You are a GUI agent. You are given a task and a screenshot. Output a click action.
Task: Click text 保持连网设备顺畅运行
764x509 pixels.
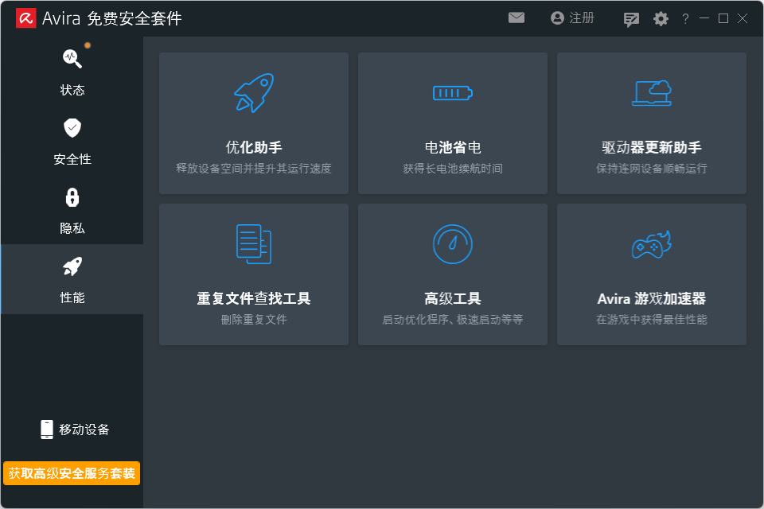[652, 169]
